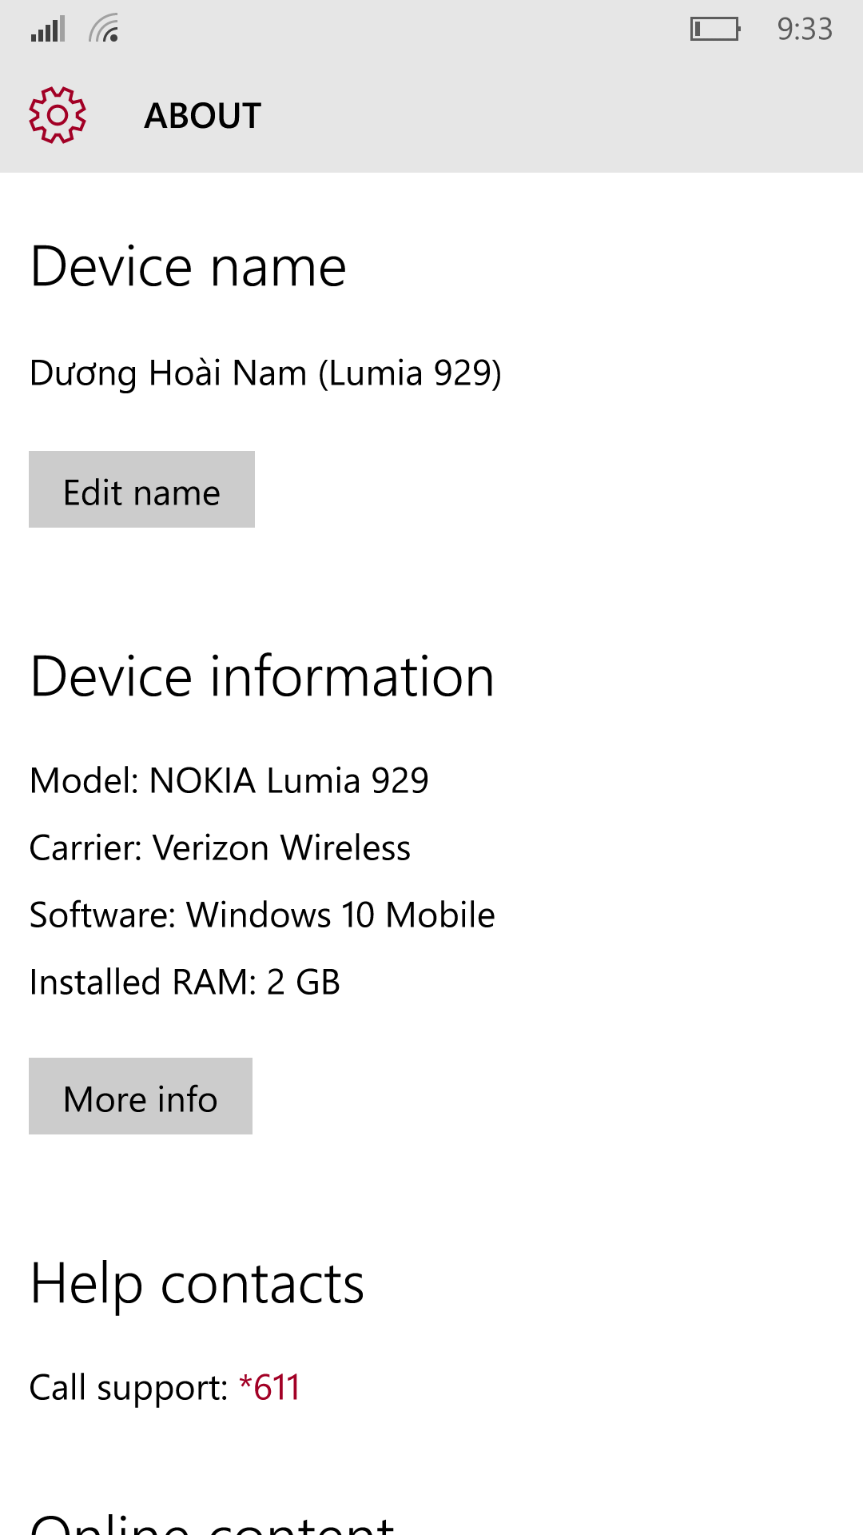Image resolution: width=863 pixels, height=1535 pixels.
Task: Tap the Call support label
Action: 129,1388
